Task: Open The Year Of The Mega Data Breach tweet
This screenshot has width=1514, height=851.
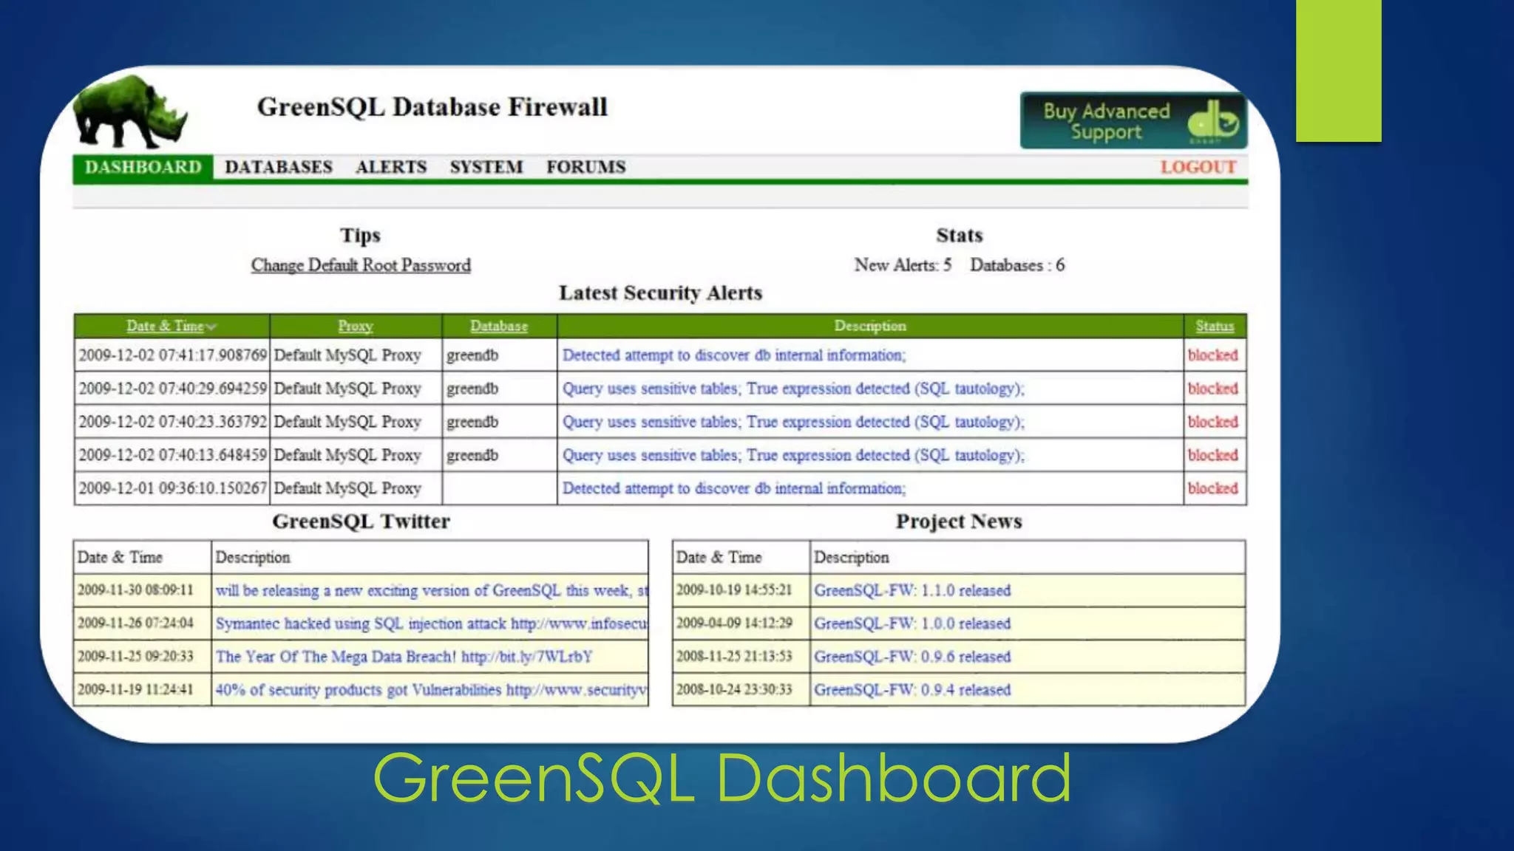Action: coord(404,657)
